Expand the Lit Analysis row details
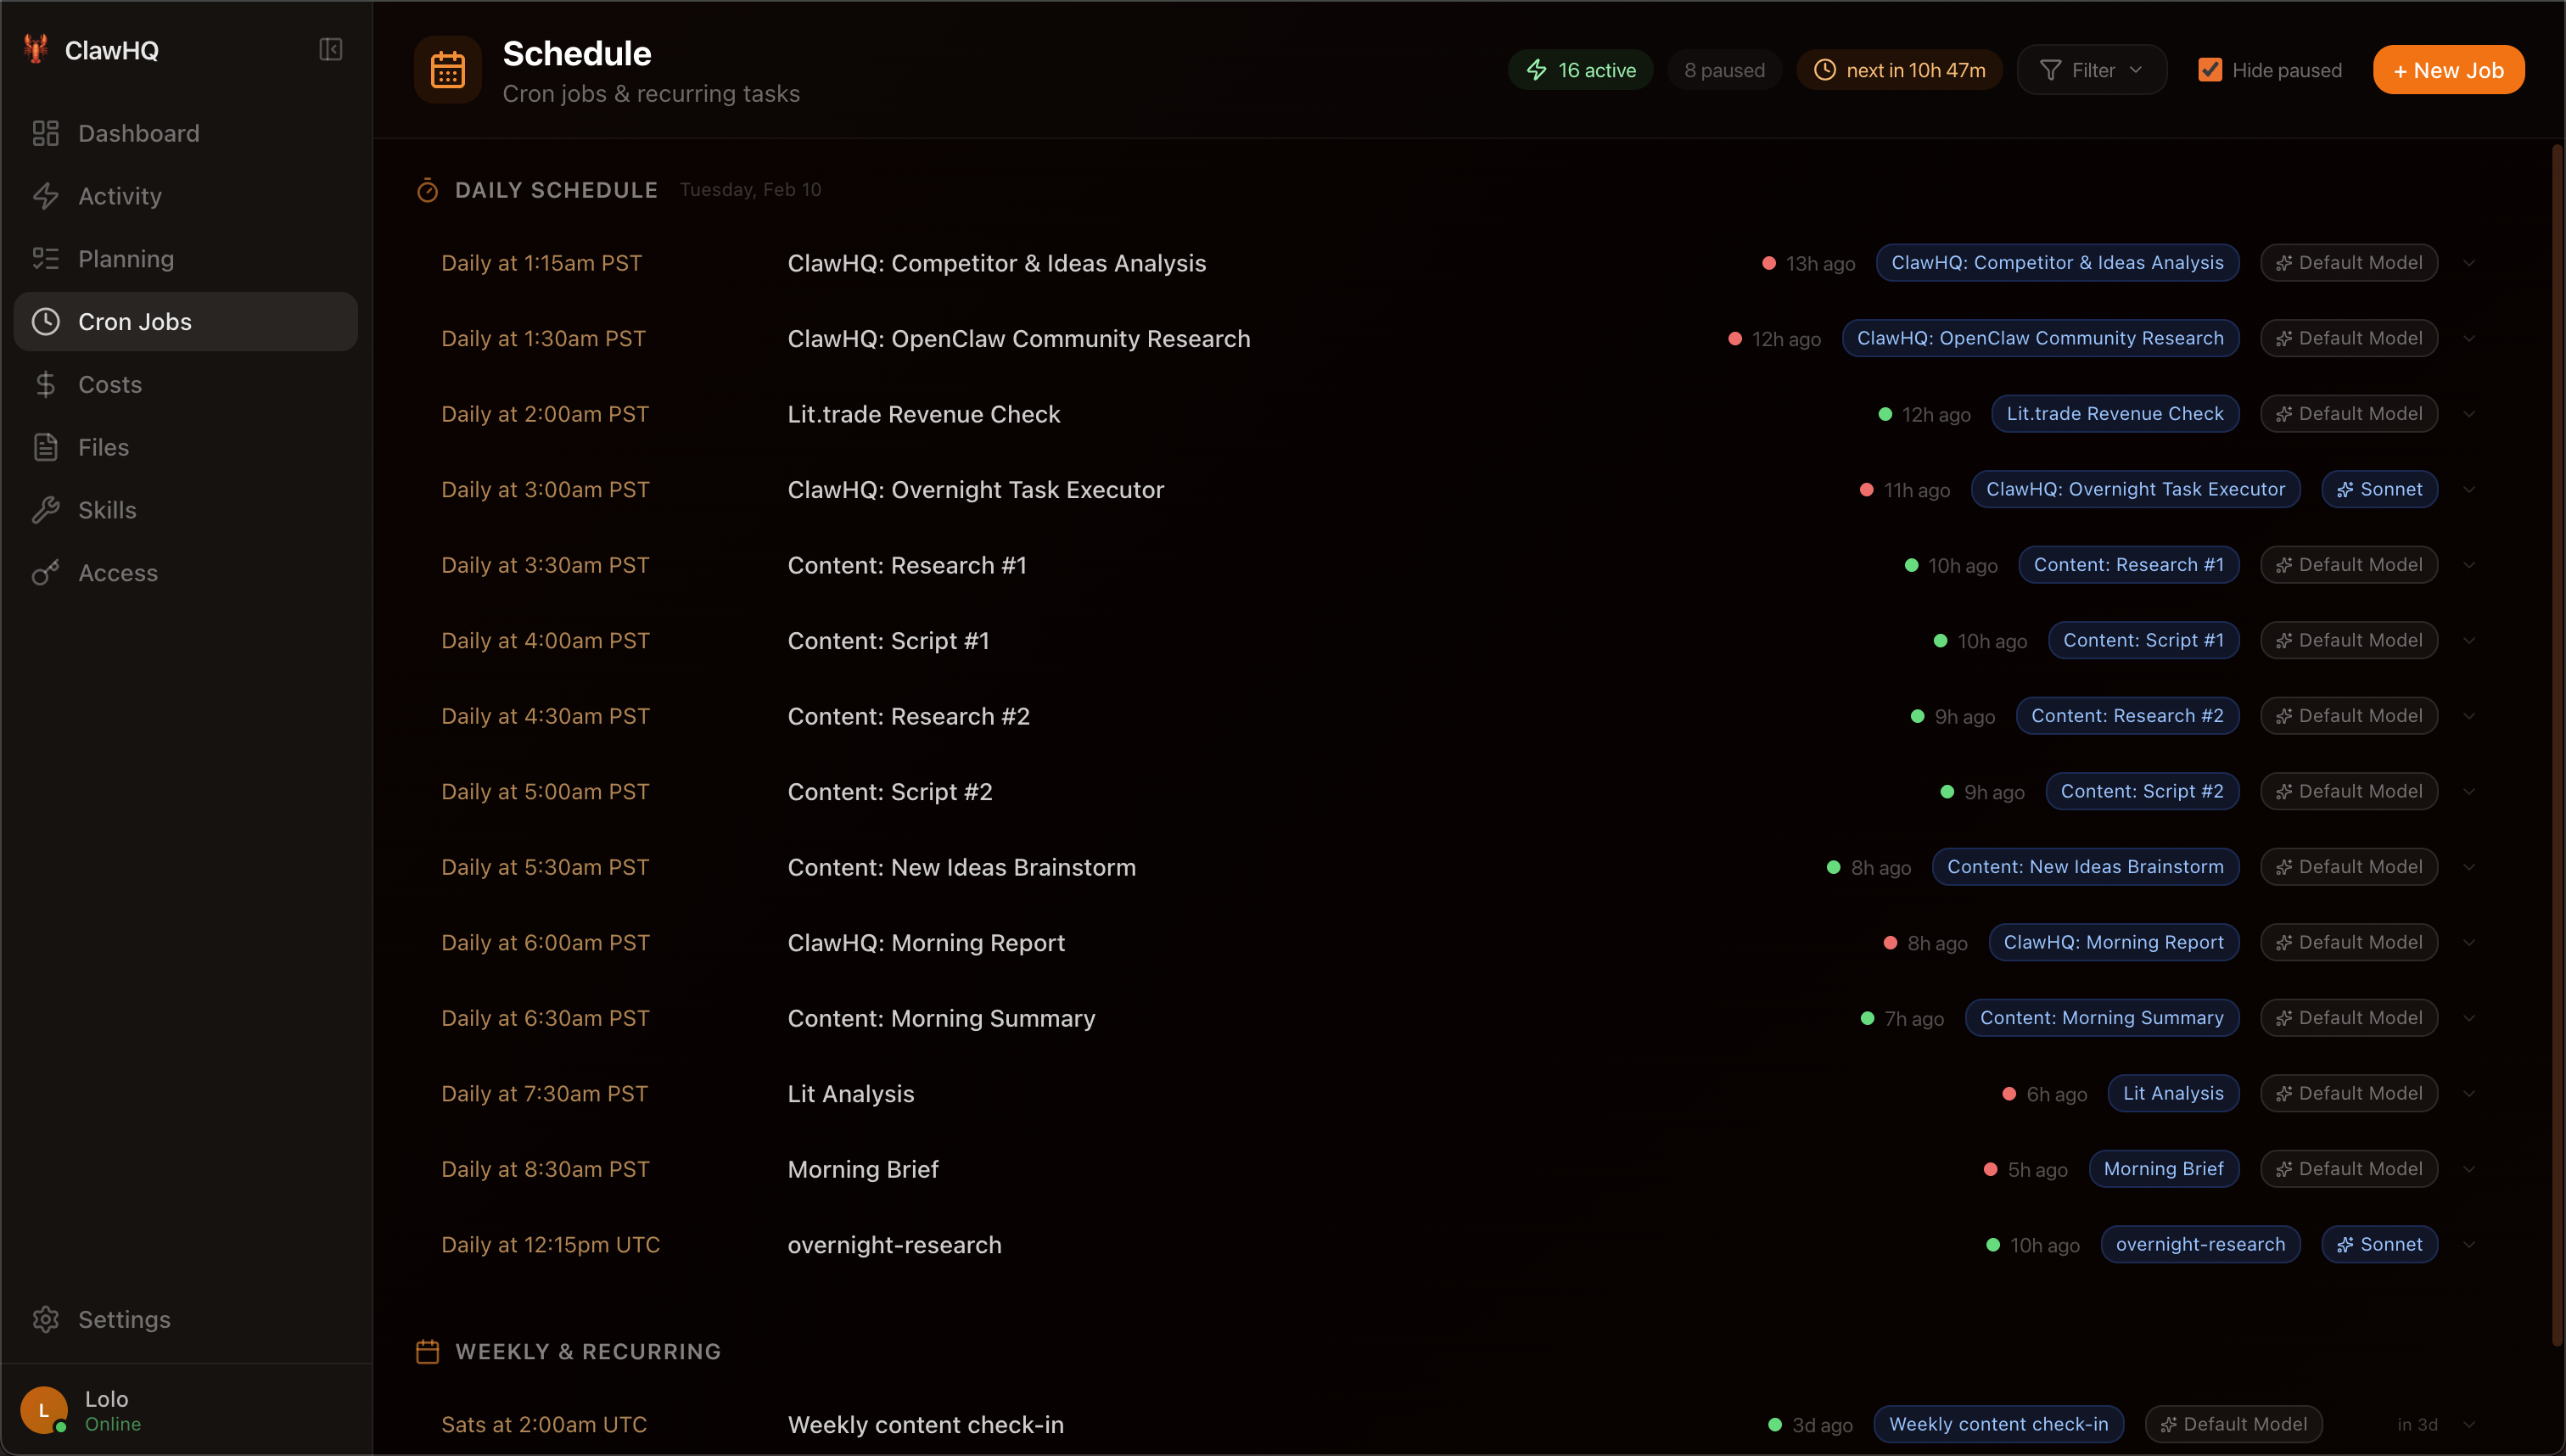This screenshot has height=1456, width=2566. tap(2470, 1093)
